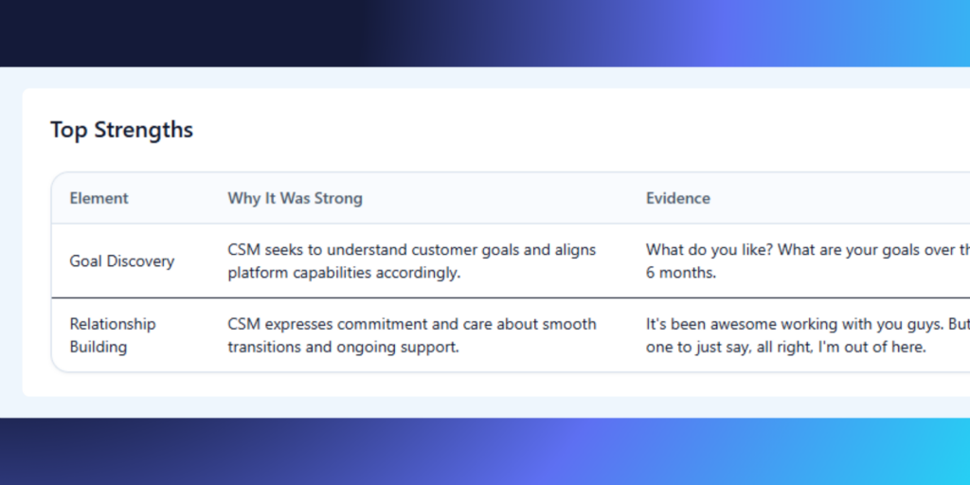
Task: Click the cyan gradient banner at bottom
Action: coord(485,452)
